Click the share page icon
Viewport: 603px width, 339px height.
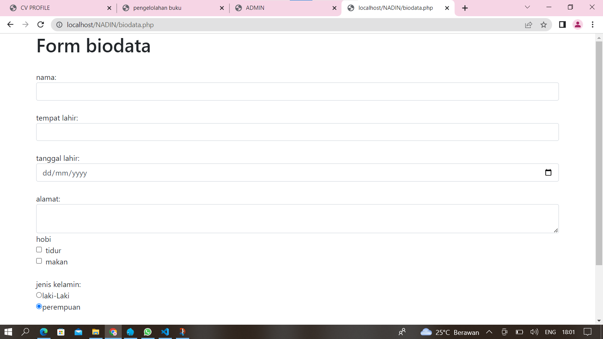[x=528, y=25]
